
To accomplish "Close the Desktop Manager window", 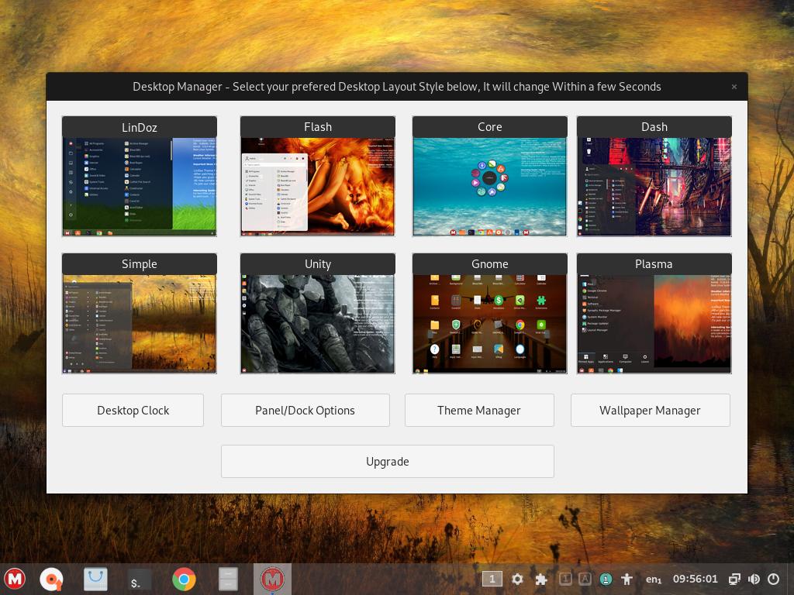I will [x=734, y=87].
